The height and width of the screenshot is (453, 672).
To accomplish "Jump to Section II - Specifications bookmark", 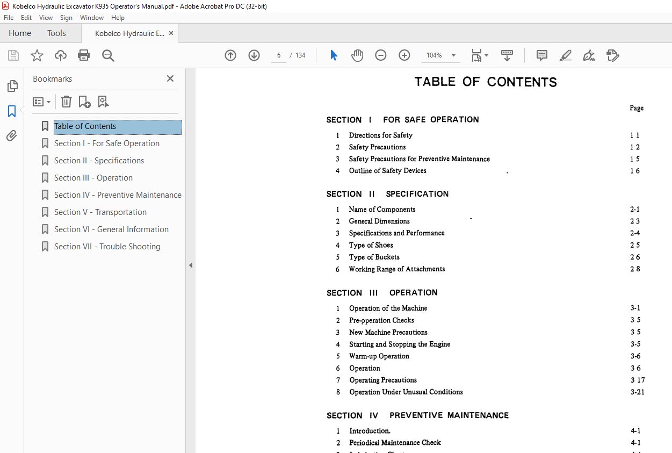I will [99, 161].
